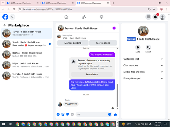Screen dimensions: 170x127
Task: Click the listing thumbnail in the chat header
Action: click(61, 28)
